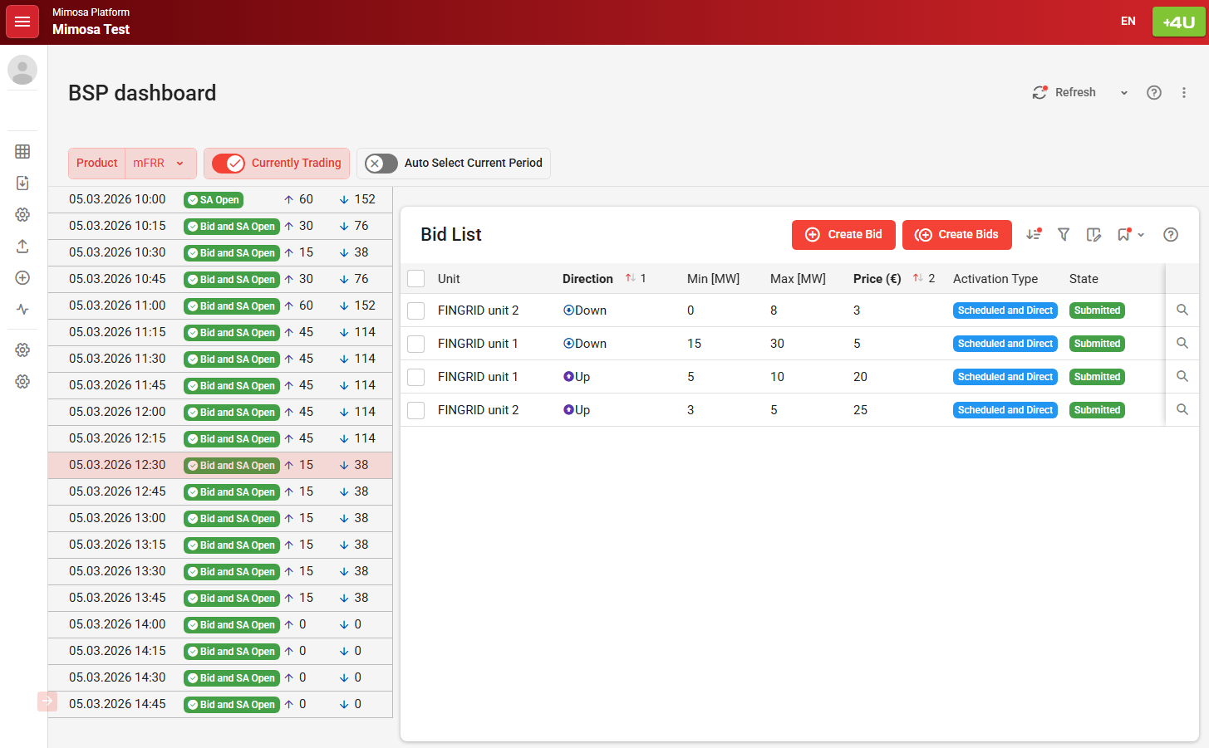Select the circled plus icon in the sidebar

tap(22, 277)
